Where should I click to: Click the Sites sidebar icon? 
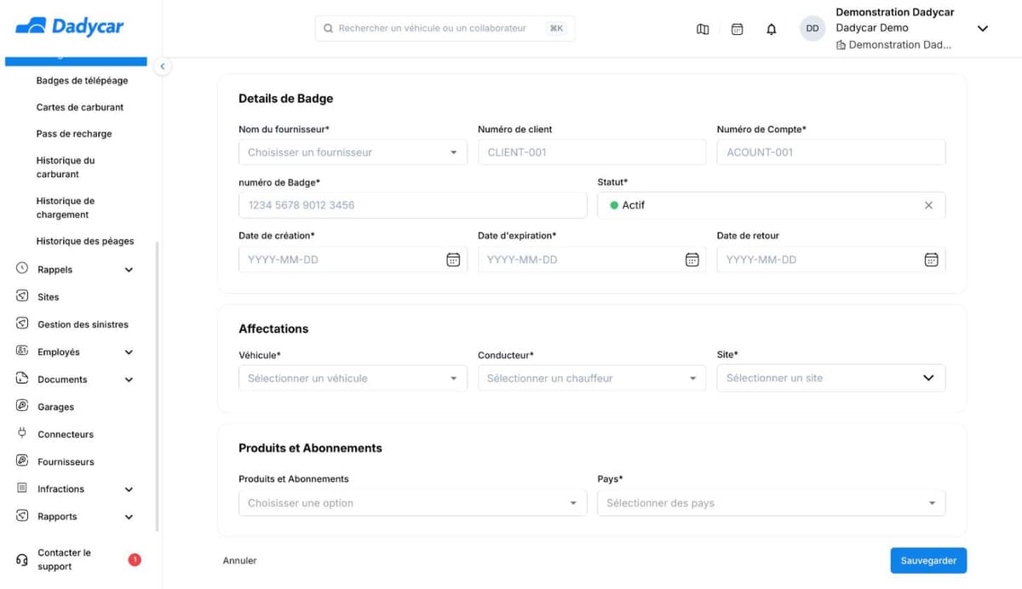tap(22, 296)
